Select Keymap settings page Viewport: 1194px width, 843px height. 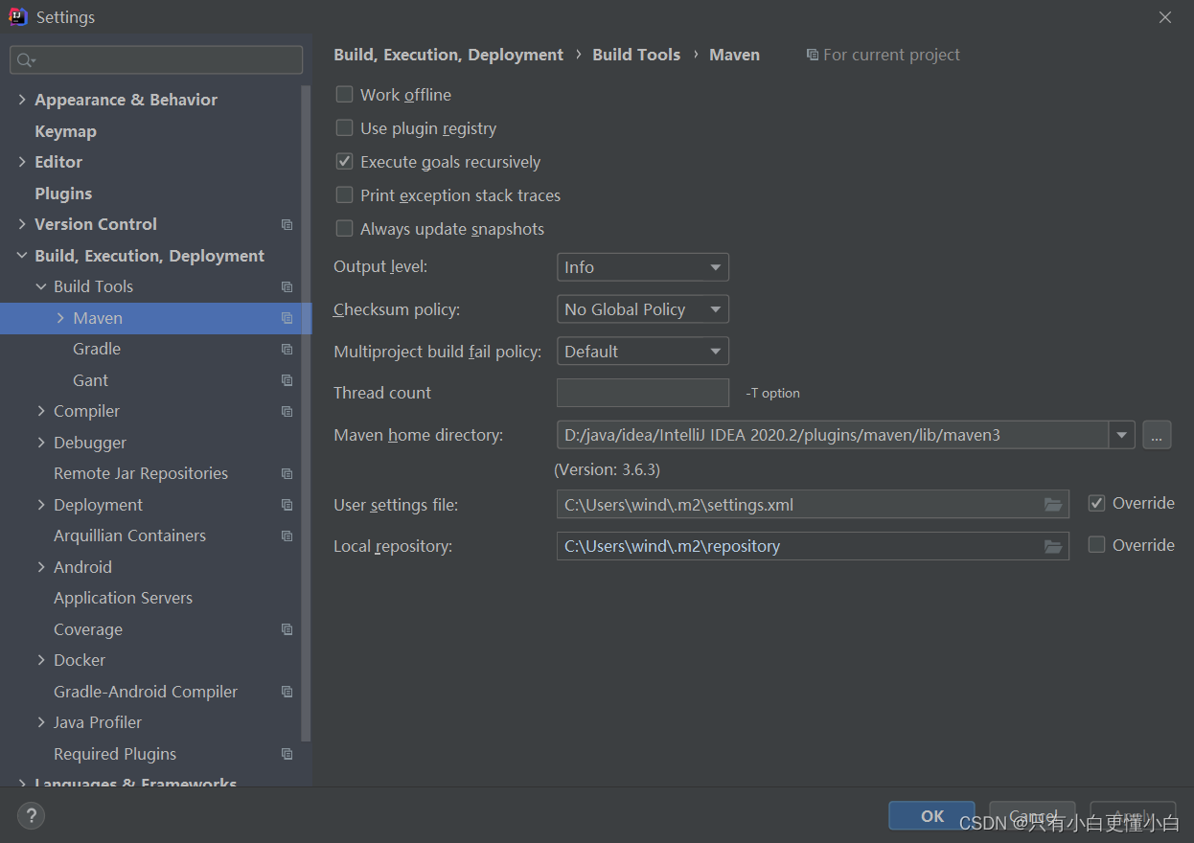(x=65, y=131)
